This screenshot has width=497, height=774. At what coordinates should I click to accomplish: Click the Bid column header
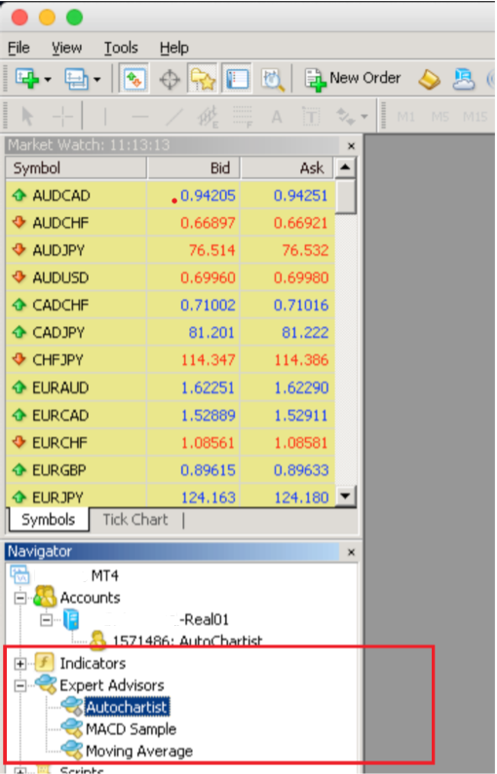click(193, 168)
